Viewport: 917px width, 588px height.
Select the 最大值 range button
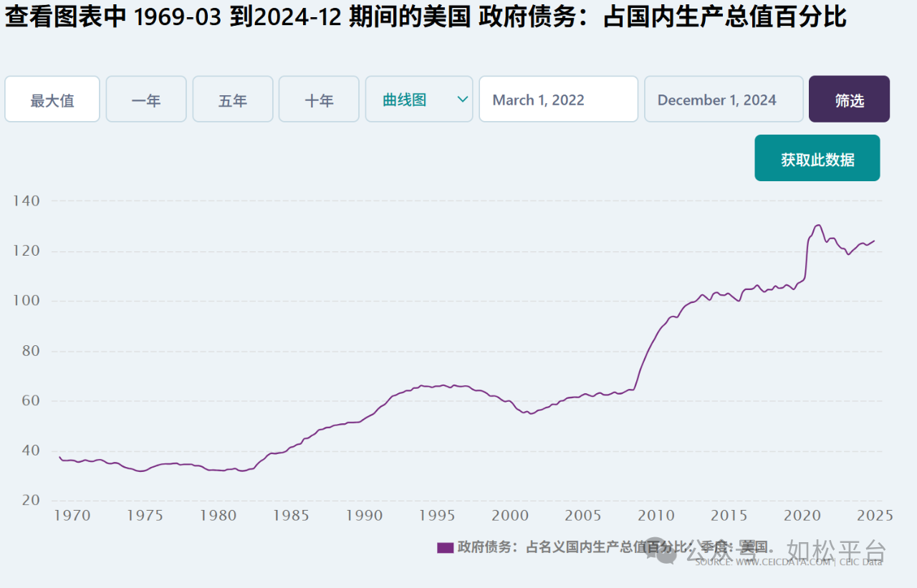pyautogui.click(x=52, y=100)
